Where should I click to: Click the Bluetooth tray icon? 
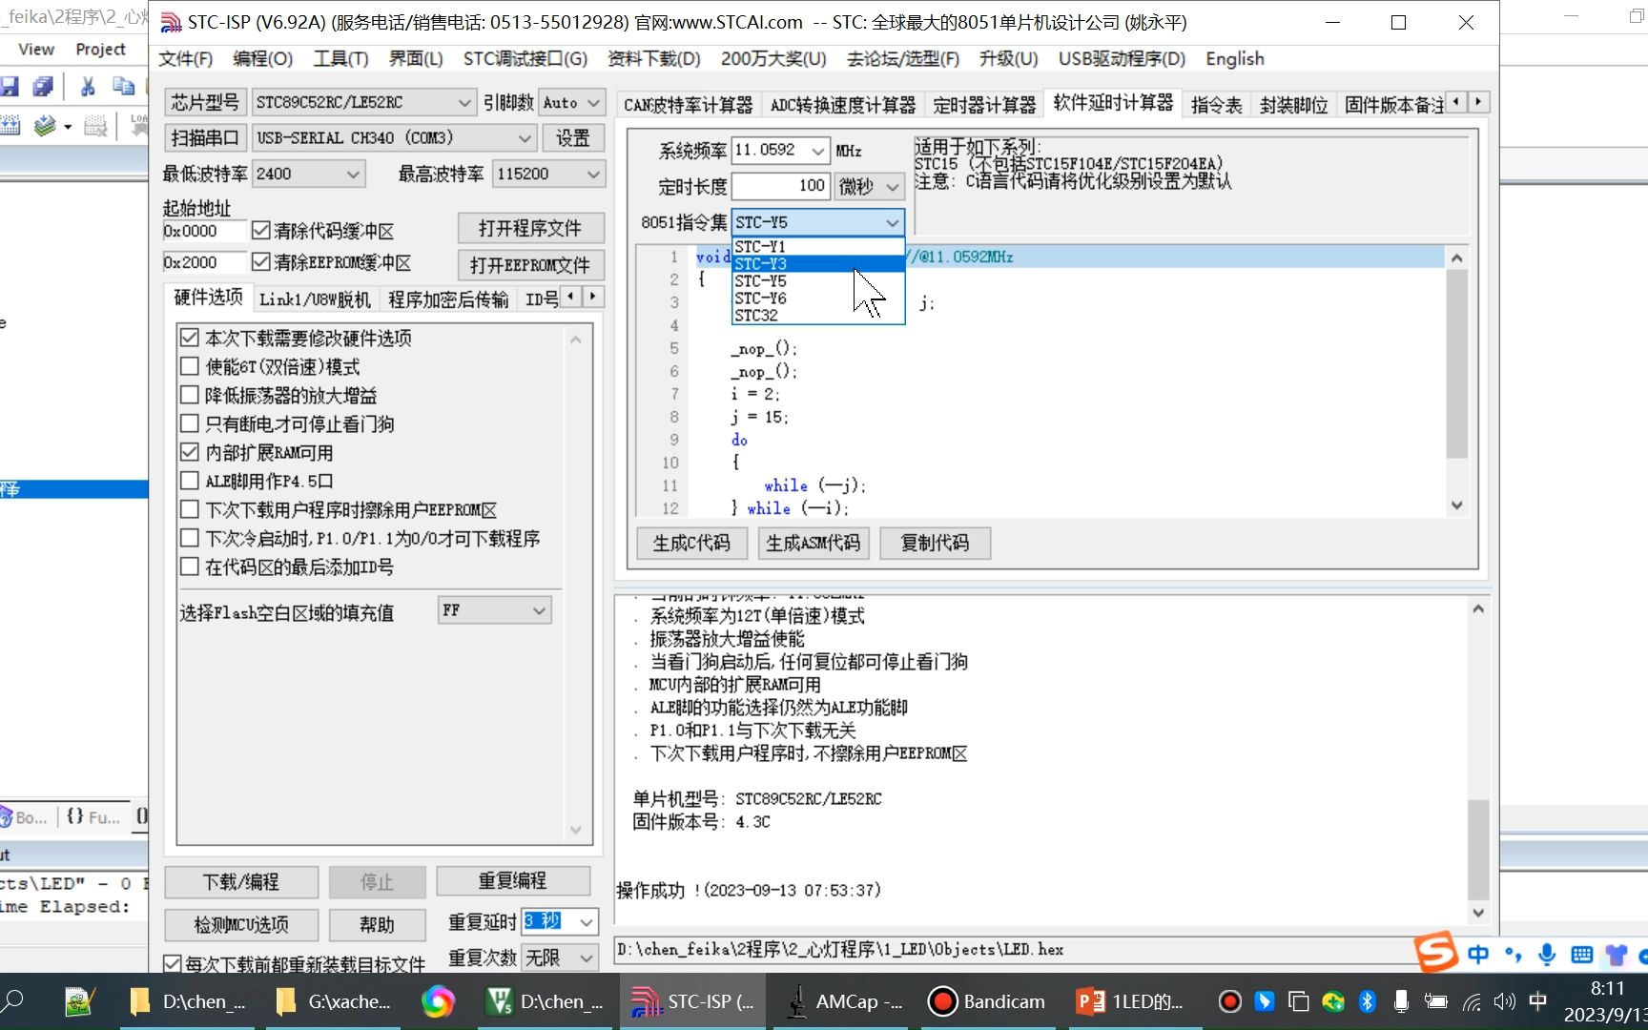1367,1001
